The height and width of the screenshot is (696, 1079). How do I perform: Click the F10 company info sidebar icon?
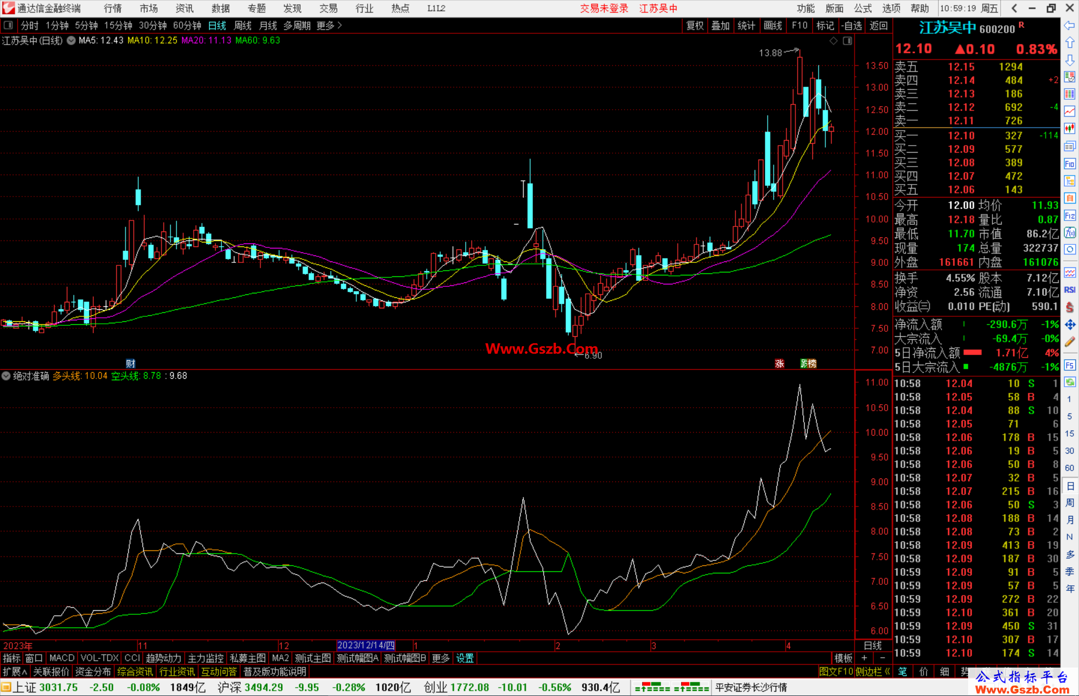[1070, 164]
